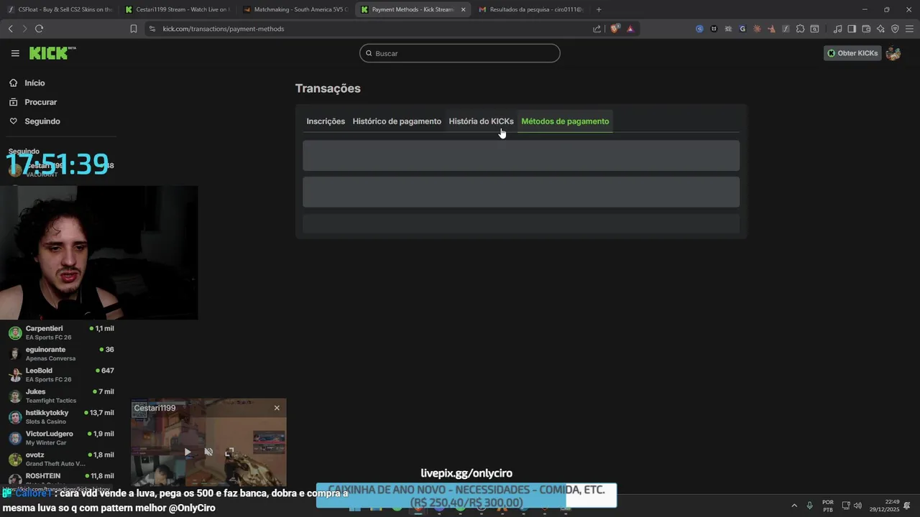Click the Buscar search field

tap(460, 53)
